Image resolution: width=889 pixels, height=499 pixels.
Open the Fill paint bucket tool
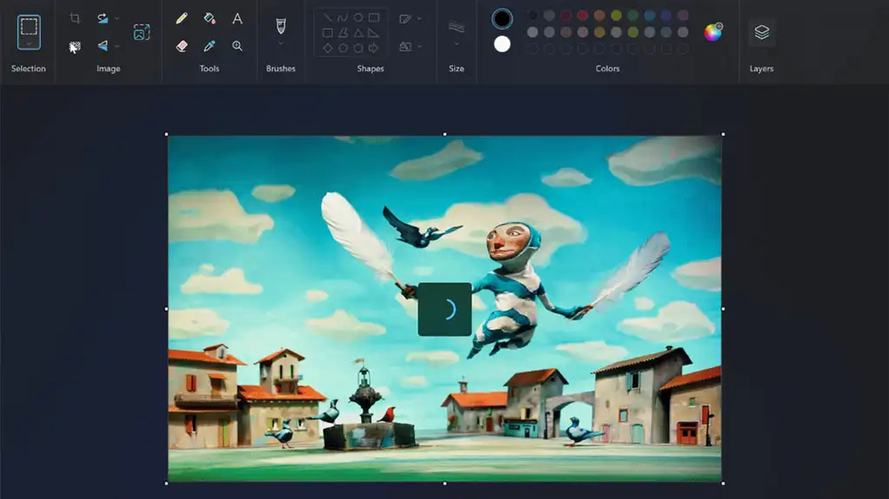(210, 19)
